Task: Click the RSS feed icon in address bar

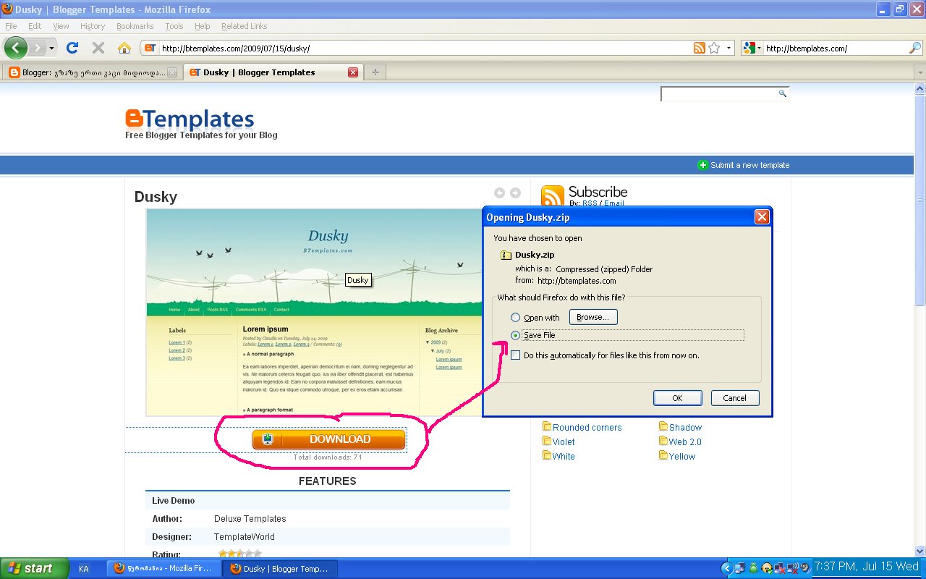Action: [x=700, y=48]
